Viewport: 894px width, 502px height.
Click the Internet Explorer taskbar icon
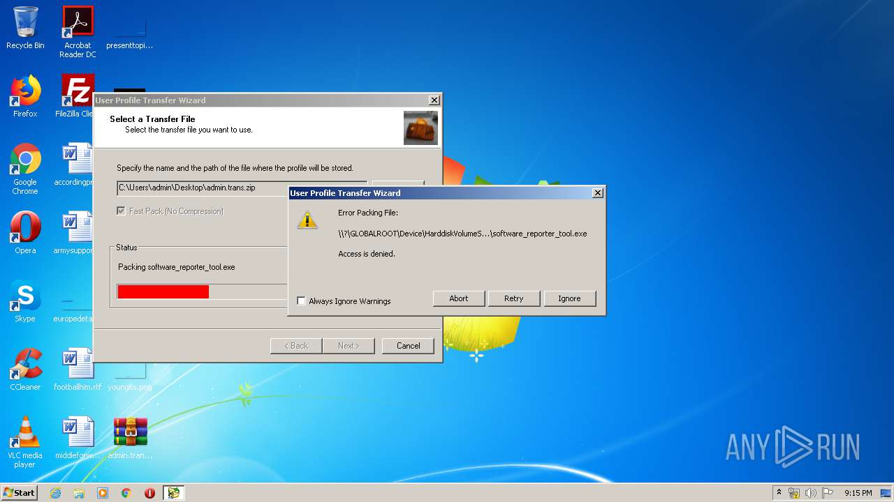pos(55,493)
